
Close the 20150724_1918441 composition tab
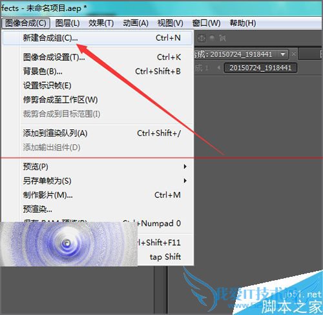point(293,54)
